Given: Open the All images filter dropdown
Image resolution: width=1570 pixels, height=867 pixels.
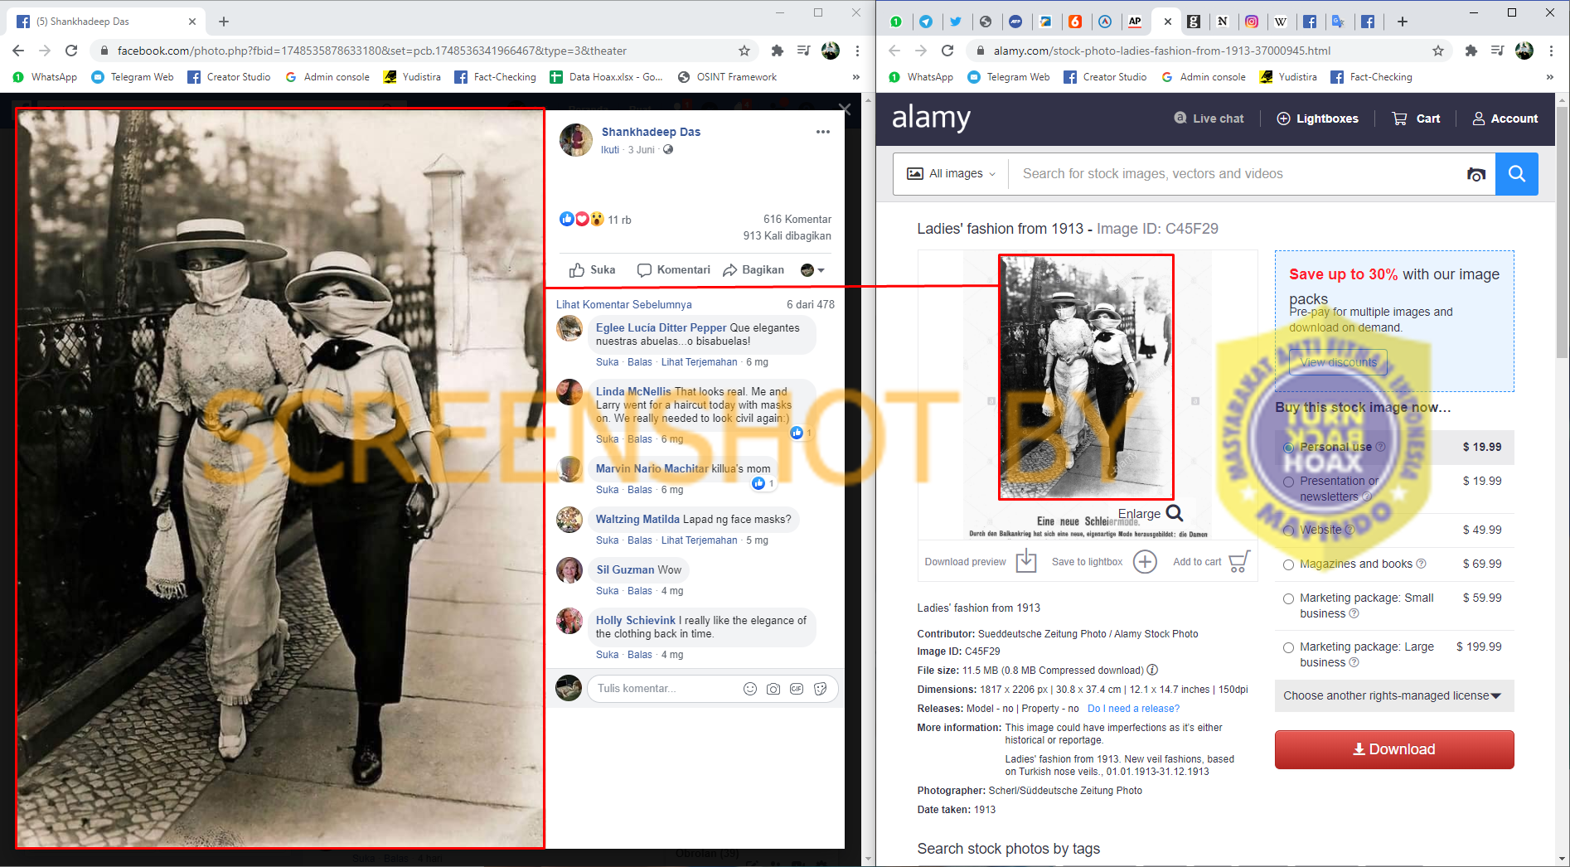Looking at the screenshot, I should coord(951,173).
